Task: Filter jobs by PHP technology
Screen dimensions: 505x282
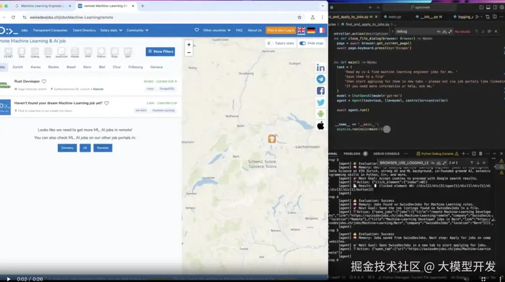Action: (x=88, y=52)
